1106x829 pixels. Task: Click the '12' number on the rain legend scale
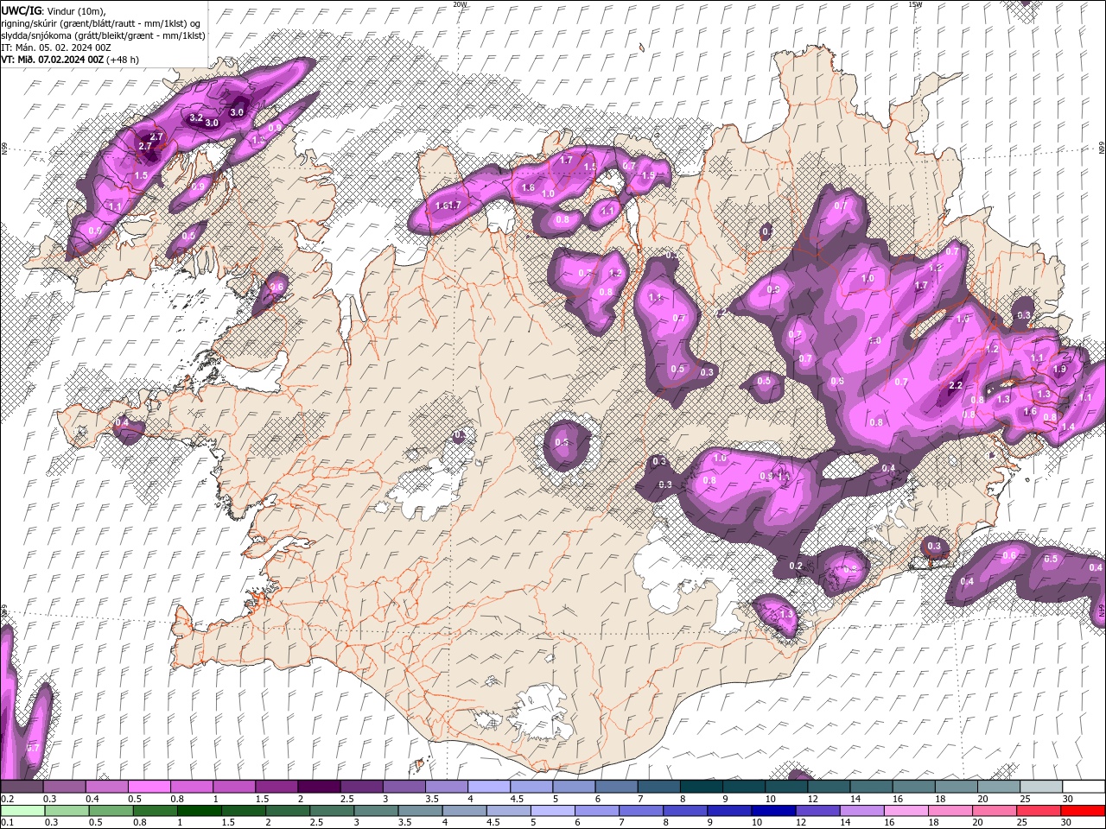click(x=801, y=823)
